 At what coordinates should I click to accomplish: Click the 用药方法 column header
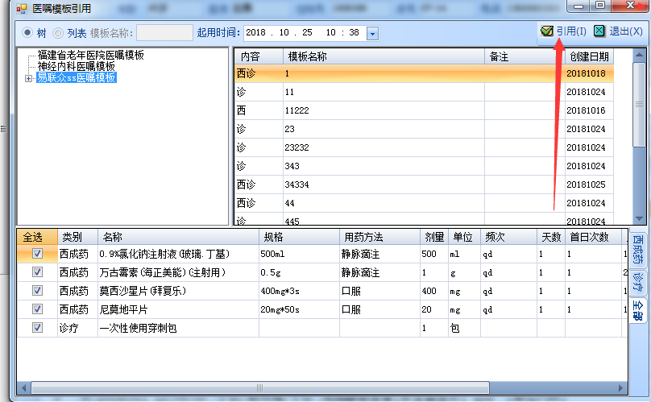tap(379, 237)
